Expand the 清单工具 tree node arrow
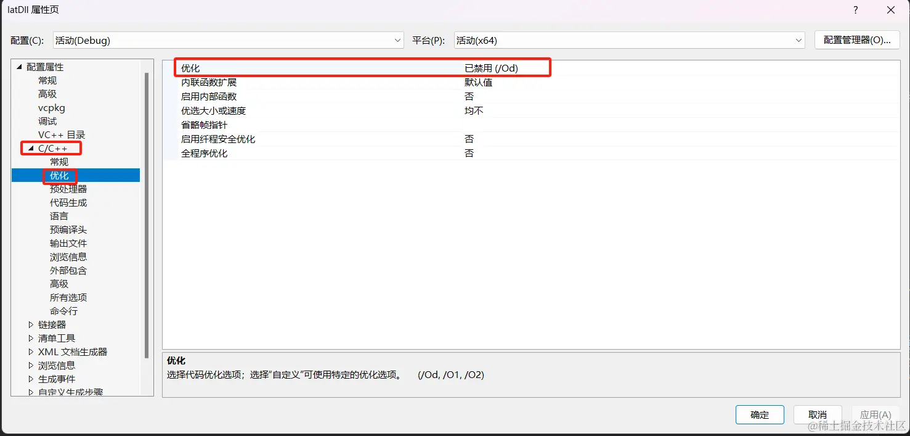This screenshot has width=910, height=436. point(31,338)
